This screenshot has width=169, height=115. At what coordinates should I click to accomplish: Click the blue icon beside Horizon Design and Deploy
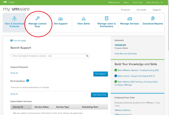pyautogui.click(x=116, y=76)
